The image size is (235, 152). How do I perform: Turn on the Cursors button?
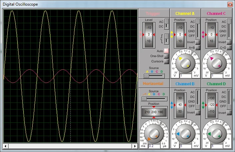[166, 61]
